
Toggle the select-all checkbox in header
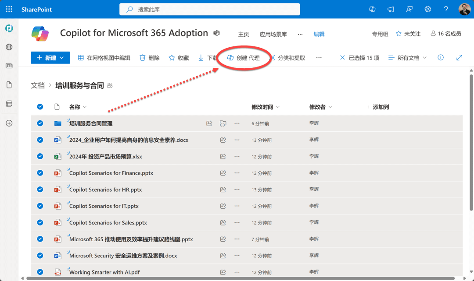point(40,107)
